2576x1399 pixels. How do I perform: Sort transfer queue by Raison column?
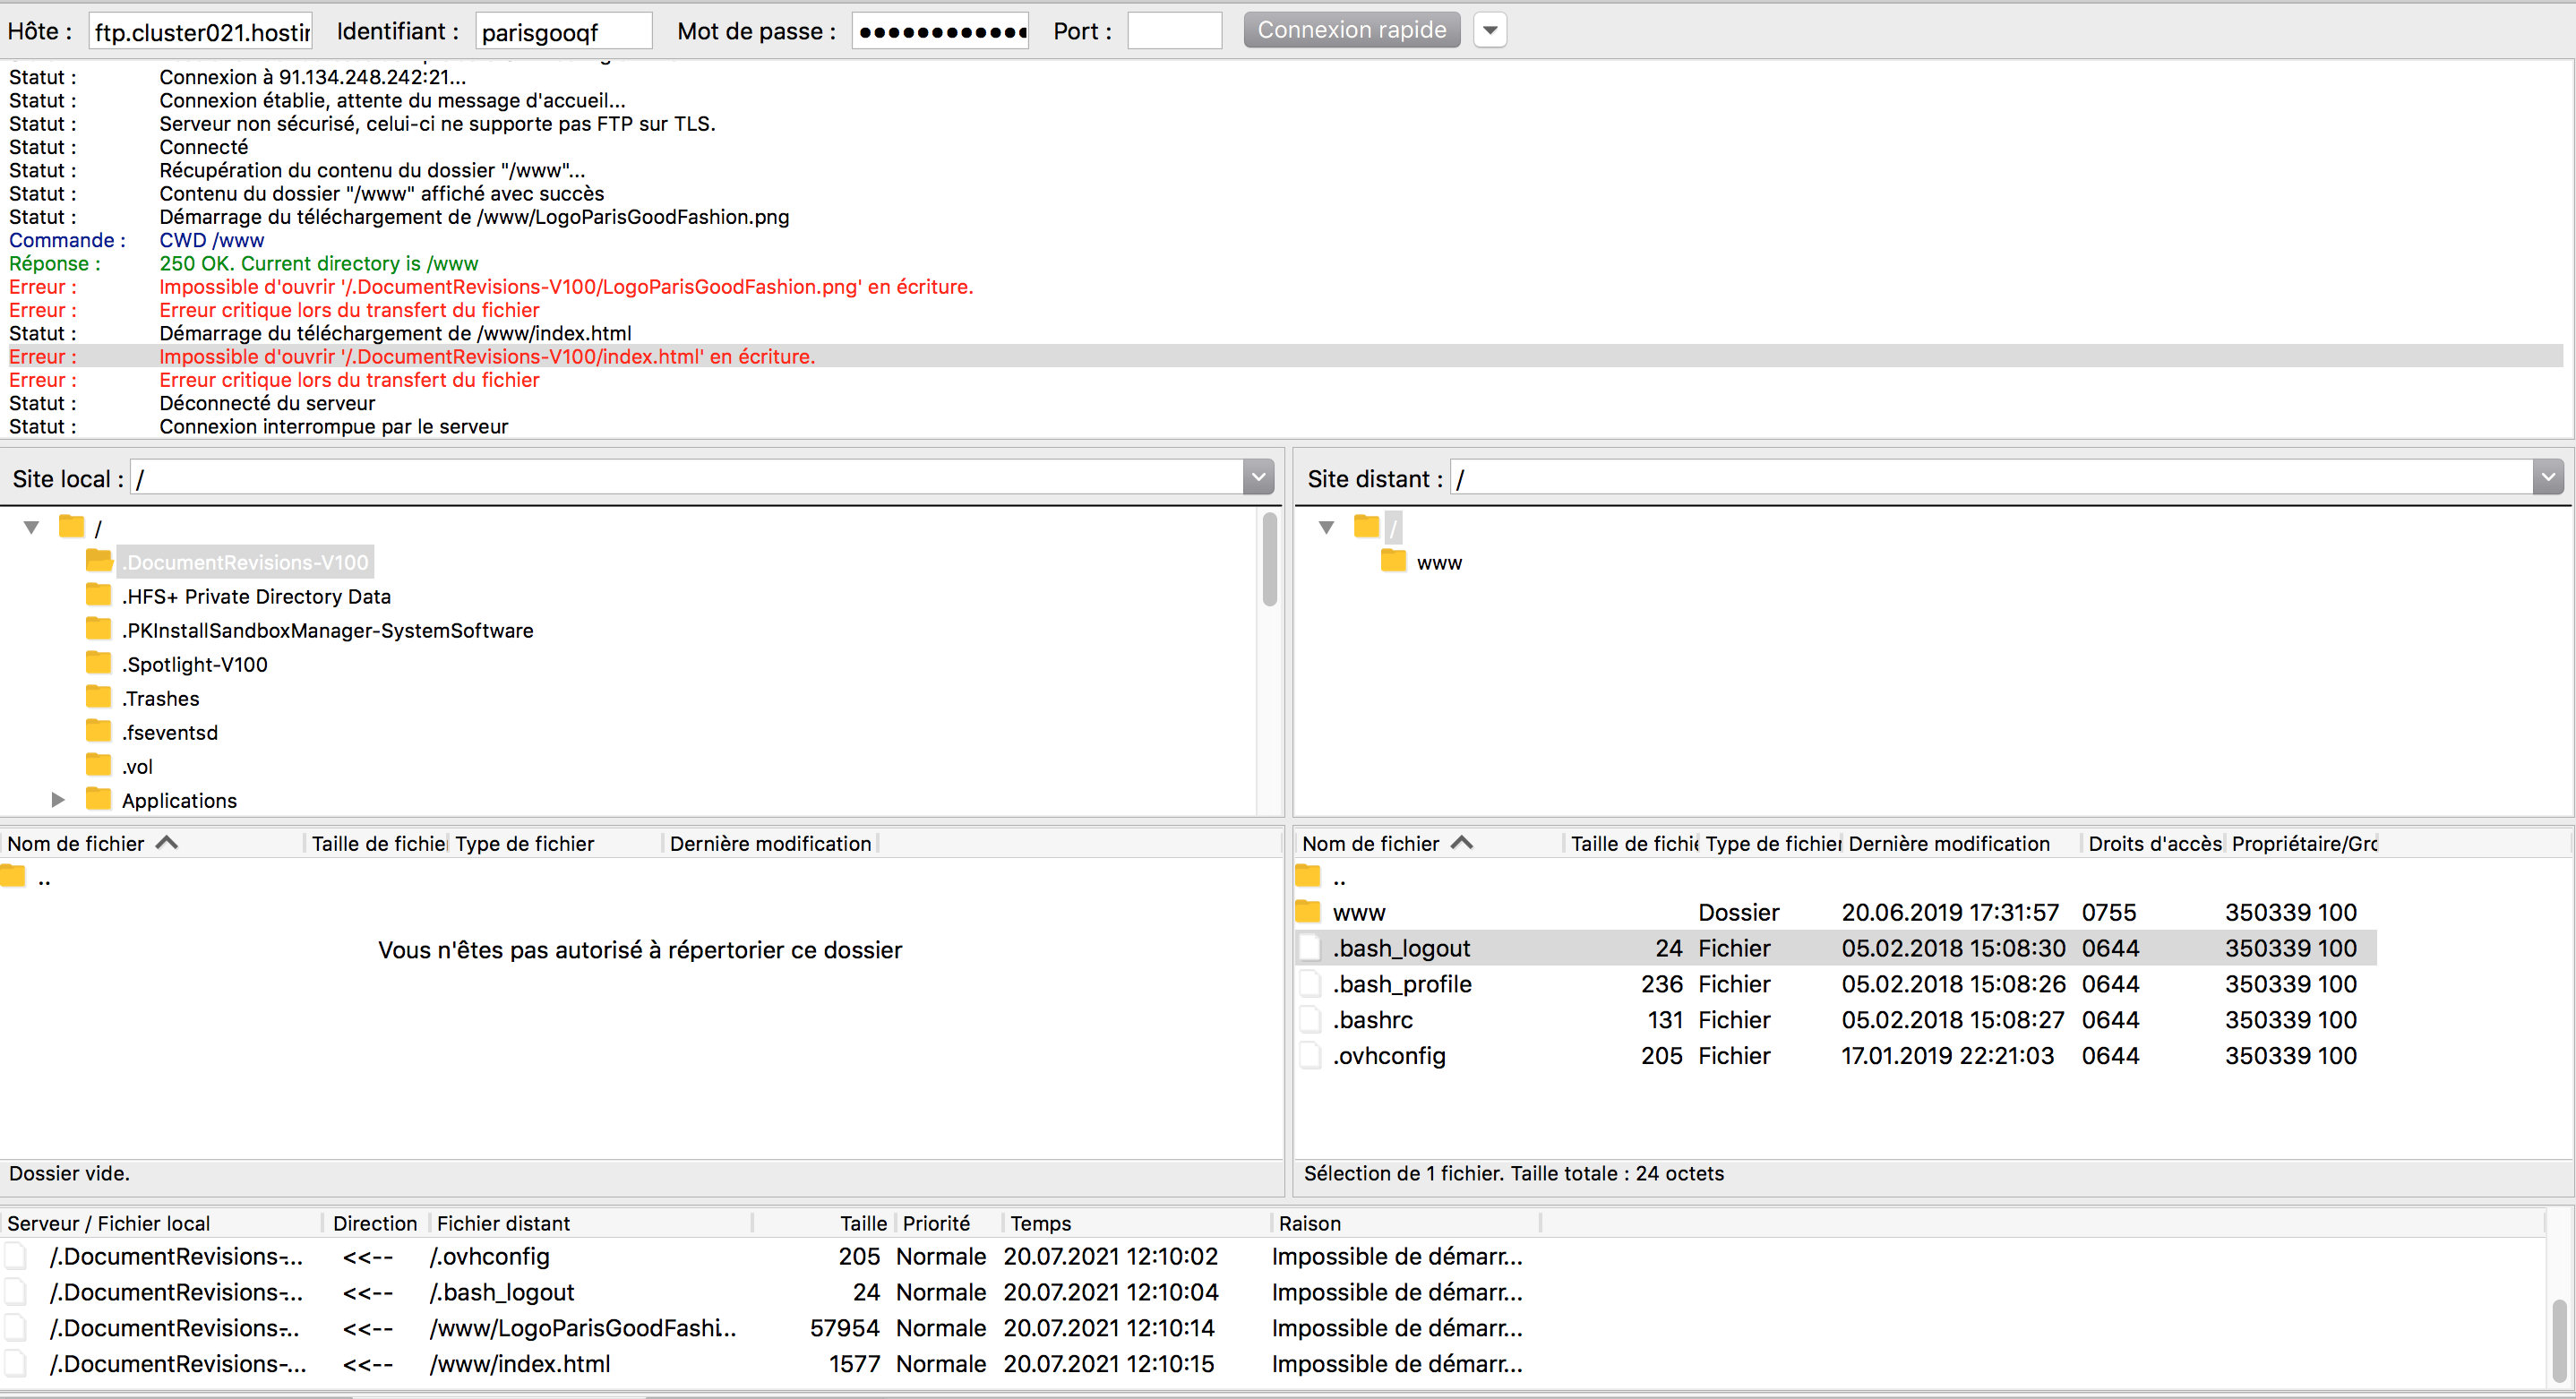coord(1310,1223)
